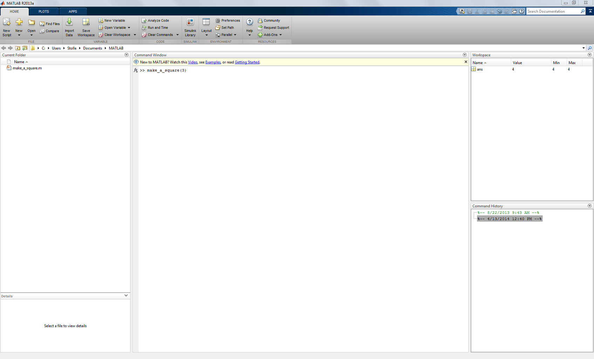The width and height of the screenshot is (594, 359).
Task: Expand the Clear Workspace dropdown
Action: (135, 35)
